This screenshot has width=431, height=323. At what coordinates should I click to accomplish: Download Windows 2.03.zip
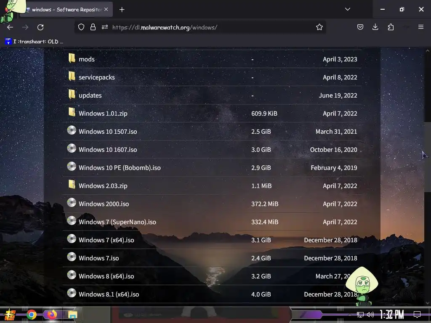tap(103, 186)
